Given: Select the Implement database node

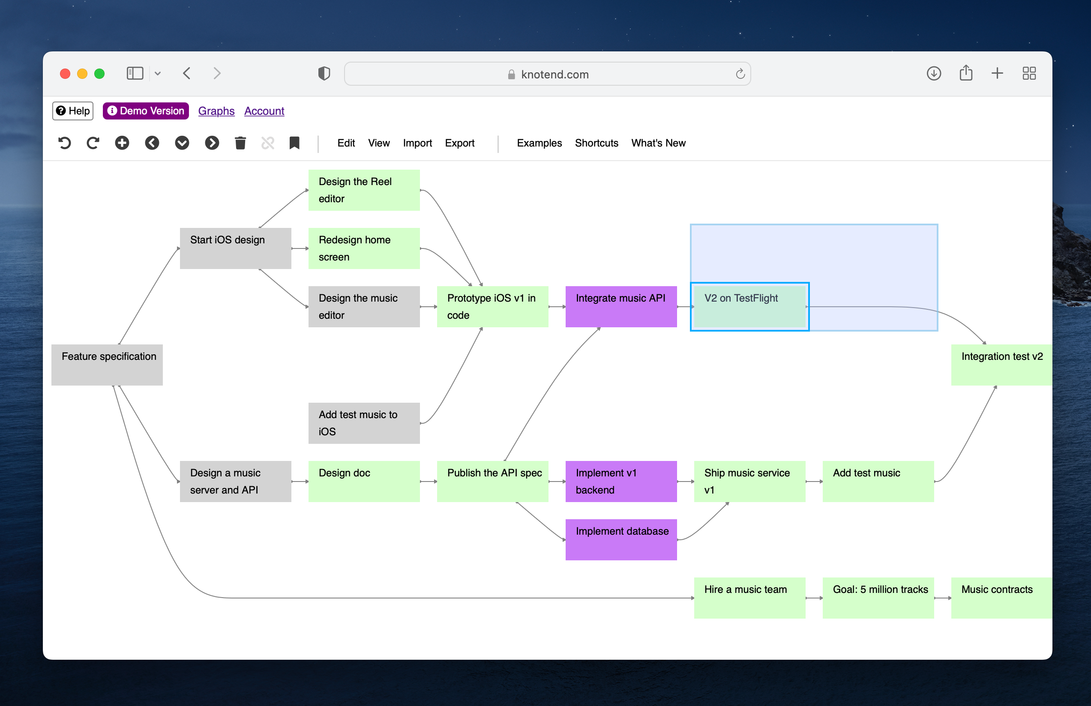Looking at the screenshot, I should pyautogui.click(x=621, y=539).
